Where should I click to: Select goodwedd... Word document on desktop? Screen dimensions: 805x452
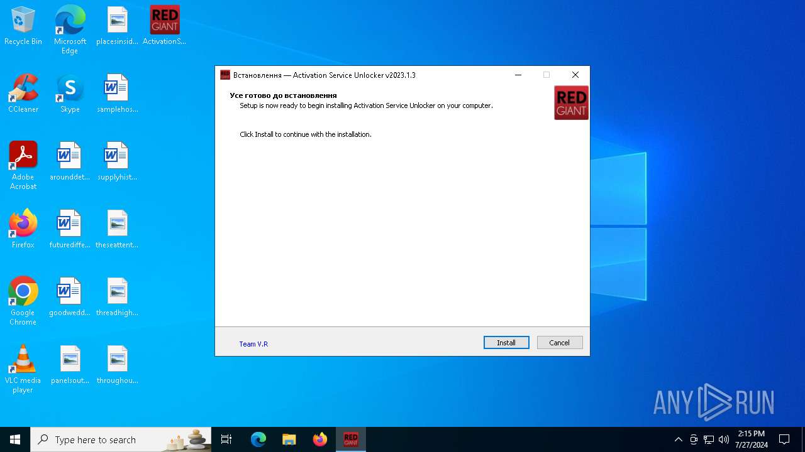tap(70, 297)
